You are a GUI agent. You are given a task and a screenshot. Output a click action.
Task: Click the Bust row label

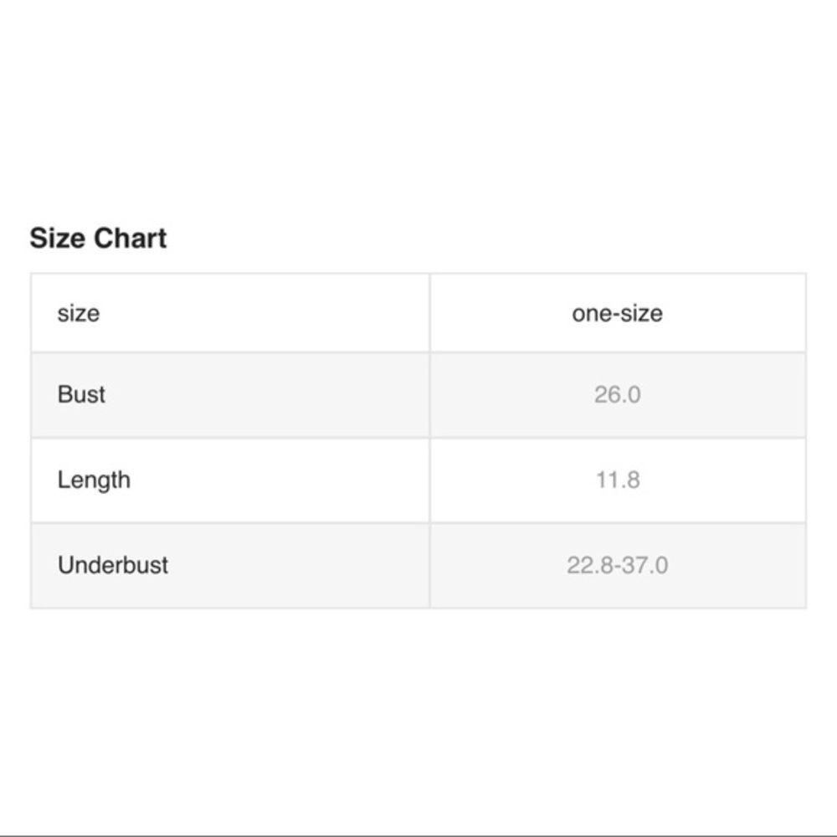[x=81, y=394]
